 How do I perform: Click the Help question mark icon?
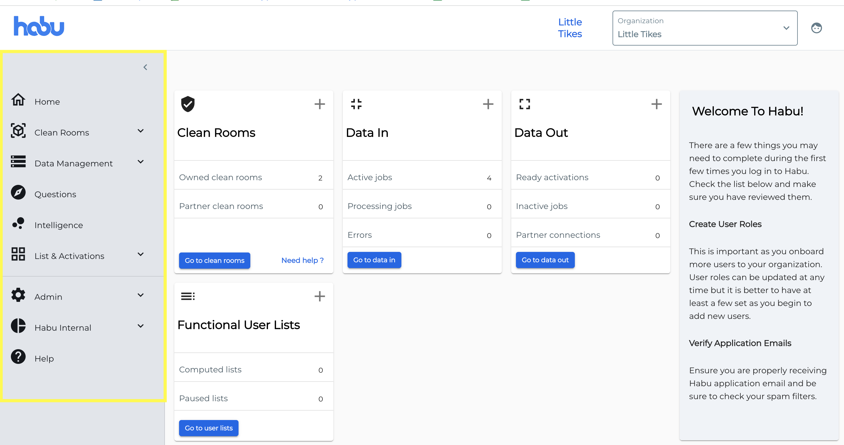18,357
